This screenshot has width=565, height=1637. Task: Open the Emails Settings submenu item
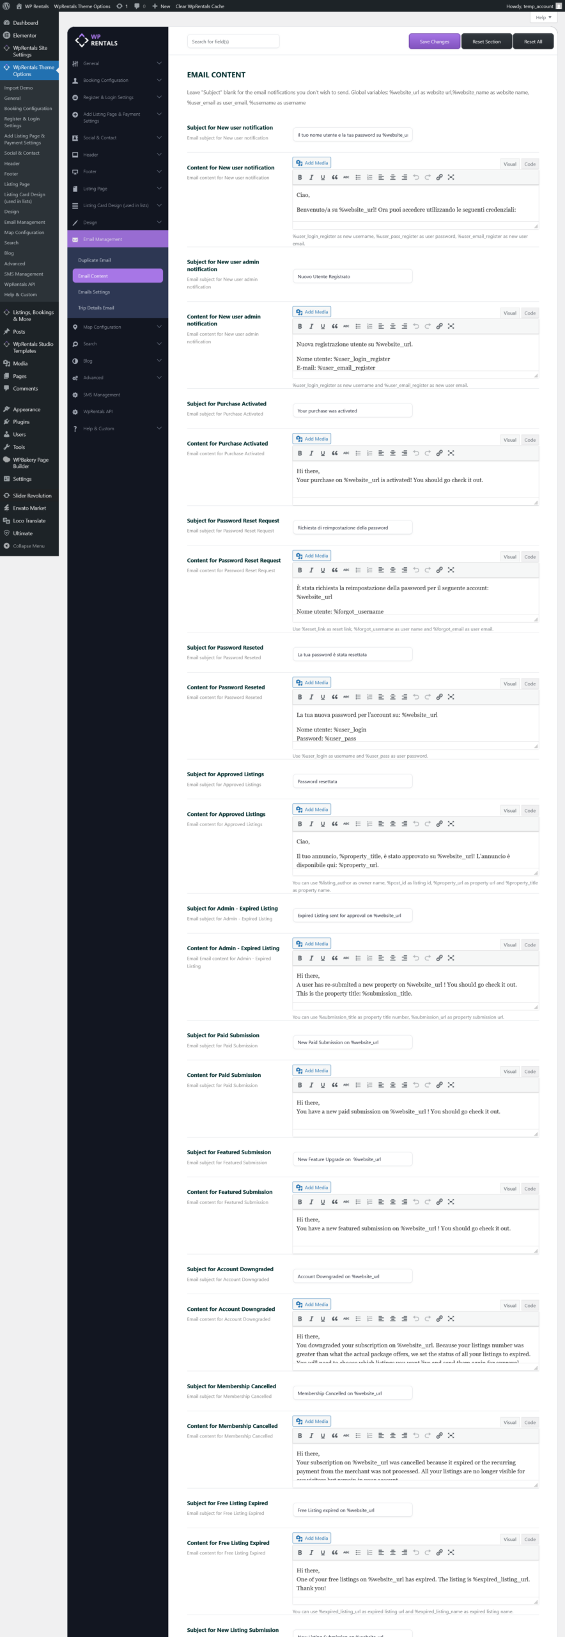pyautogui.click(x=94, y=292)
